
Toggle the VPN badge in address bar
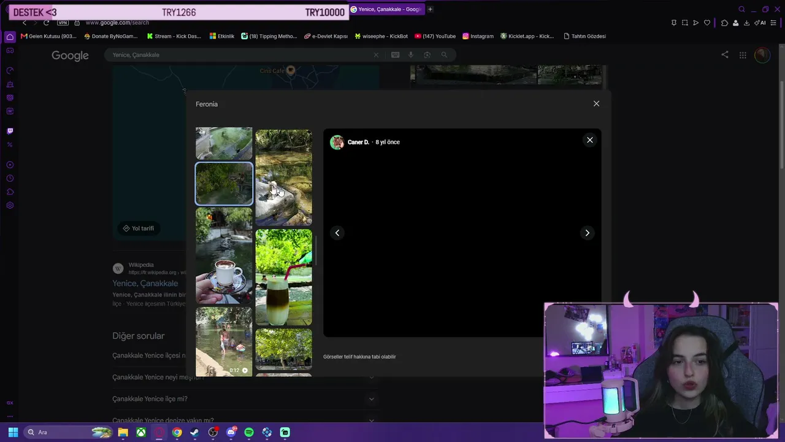[x=63, y=23]
